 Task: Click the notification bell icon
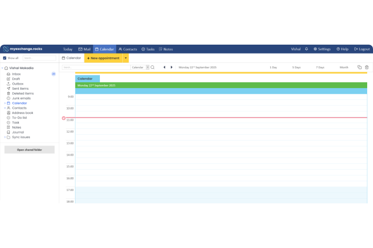(307, 49)
